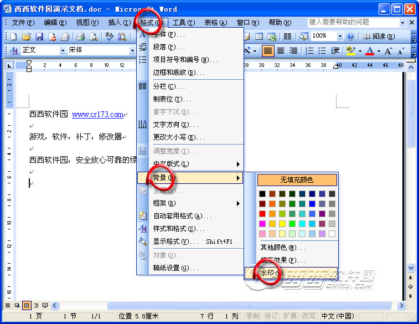The height and width of the screenshot is (324, 419).
Task: Switch to Outline view button
Action: coord(36,305)
